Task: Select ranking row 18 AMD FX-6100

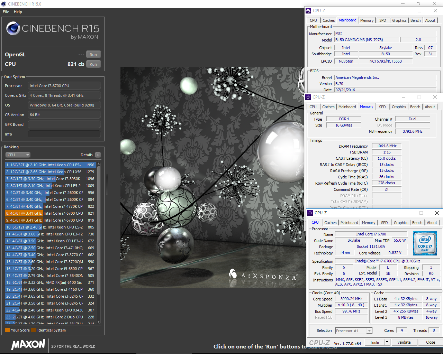Action: tap(50, 282)
